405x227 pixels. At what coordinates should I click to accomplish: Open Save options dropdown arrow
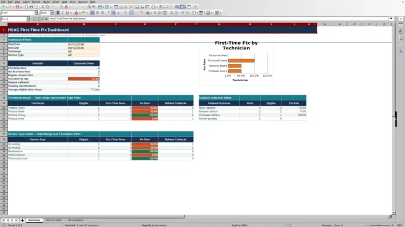21,7
